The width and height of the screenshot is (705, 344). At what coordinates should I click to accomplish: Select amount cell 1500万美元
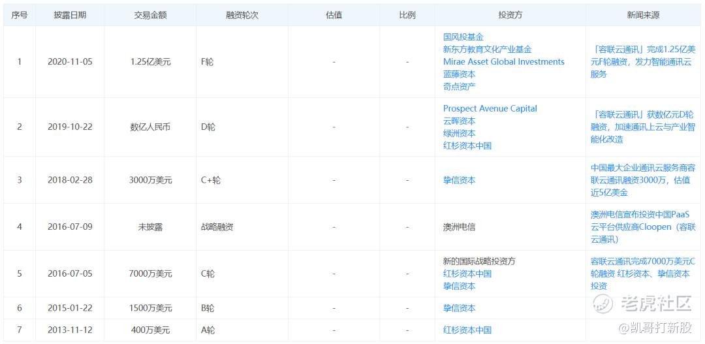click(x=151, y=308)
